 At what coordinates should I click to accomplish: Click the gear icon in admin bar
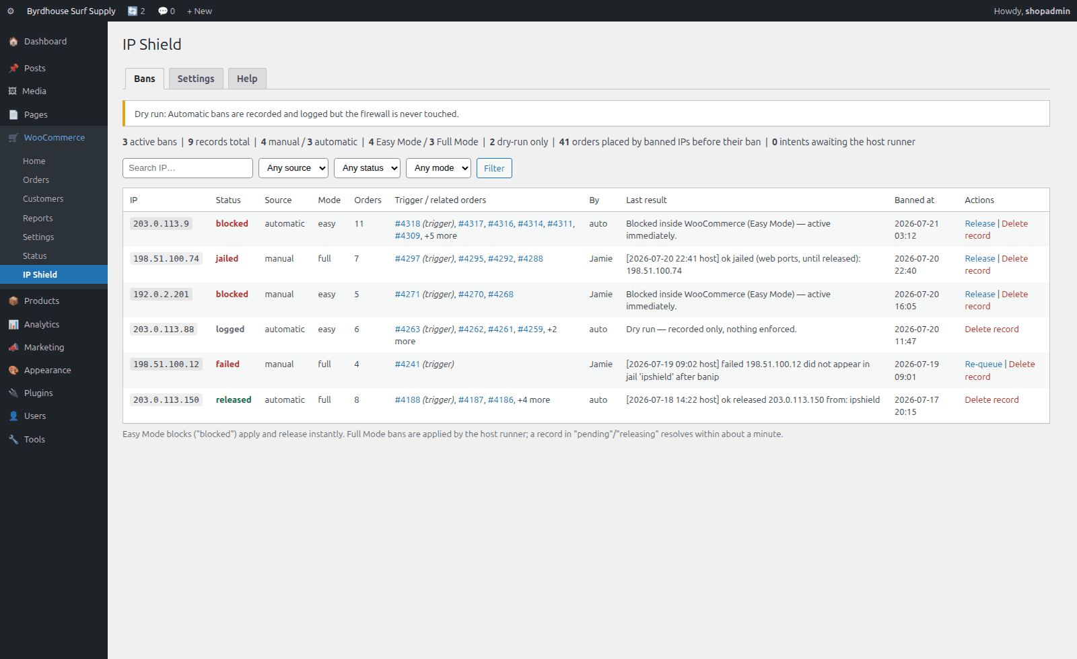point(11,11)
